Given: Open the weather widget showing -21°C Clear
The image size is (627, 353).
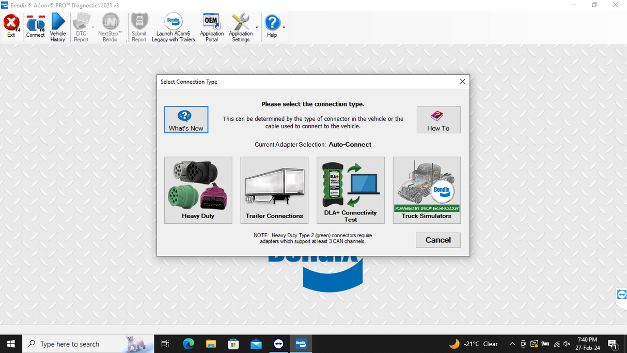Looking at the screenshot, I should (x=473, y=344).
